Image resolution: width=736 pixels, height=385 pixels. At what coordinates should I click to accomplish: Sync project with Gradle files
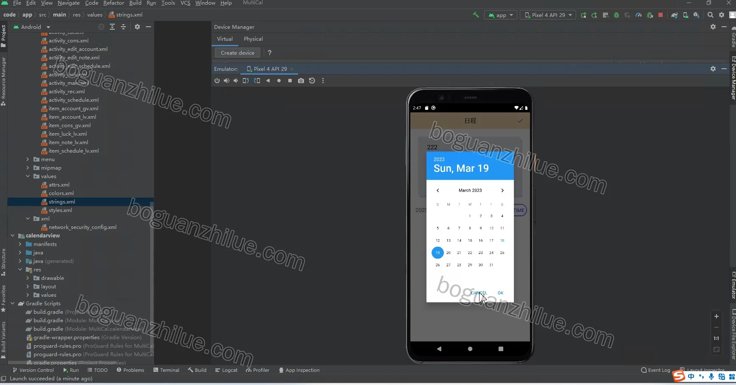coord(675,15)
